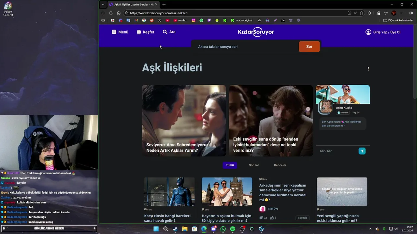Image resolution: width=417 pixels, height=234 pixels.
Task: Open Steam from the taskbar
Action: click(x=175, y=229)
